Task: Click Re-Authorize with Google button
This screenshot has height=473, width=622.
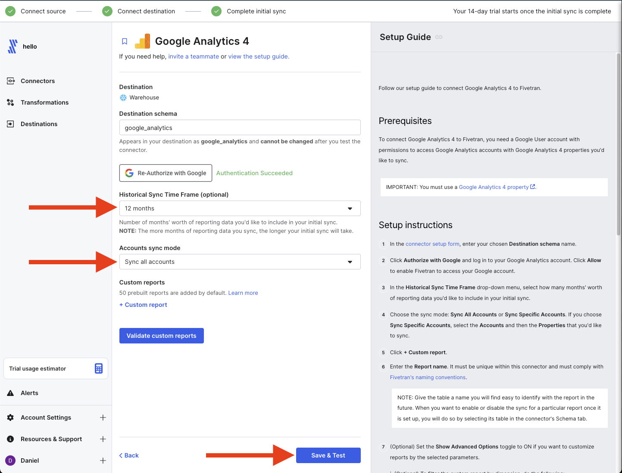Action: [166, 173]
